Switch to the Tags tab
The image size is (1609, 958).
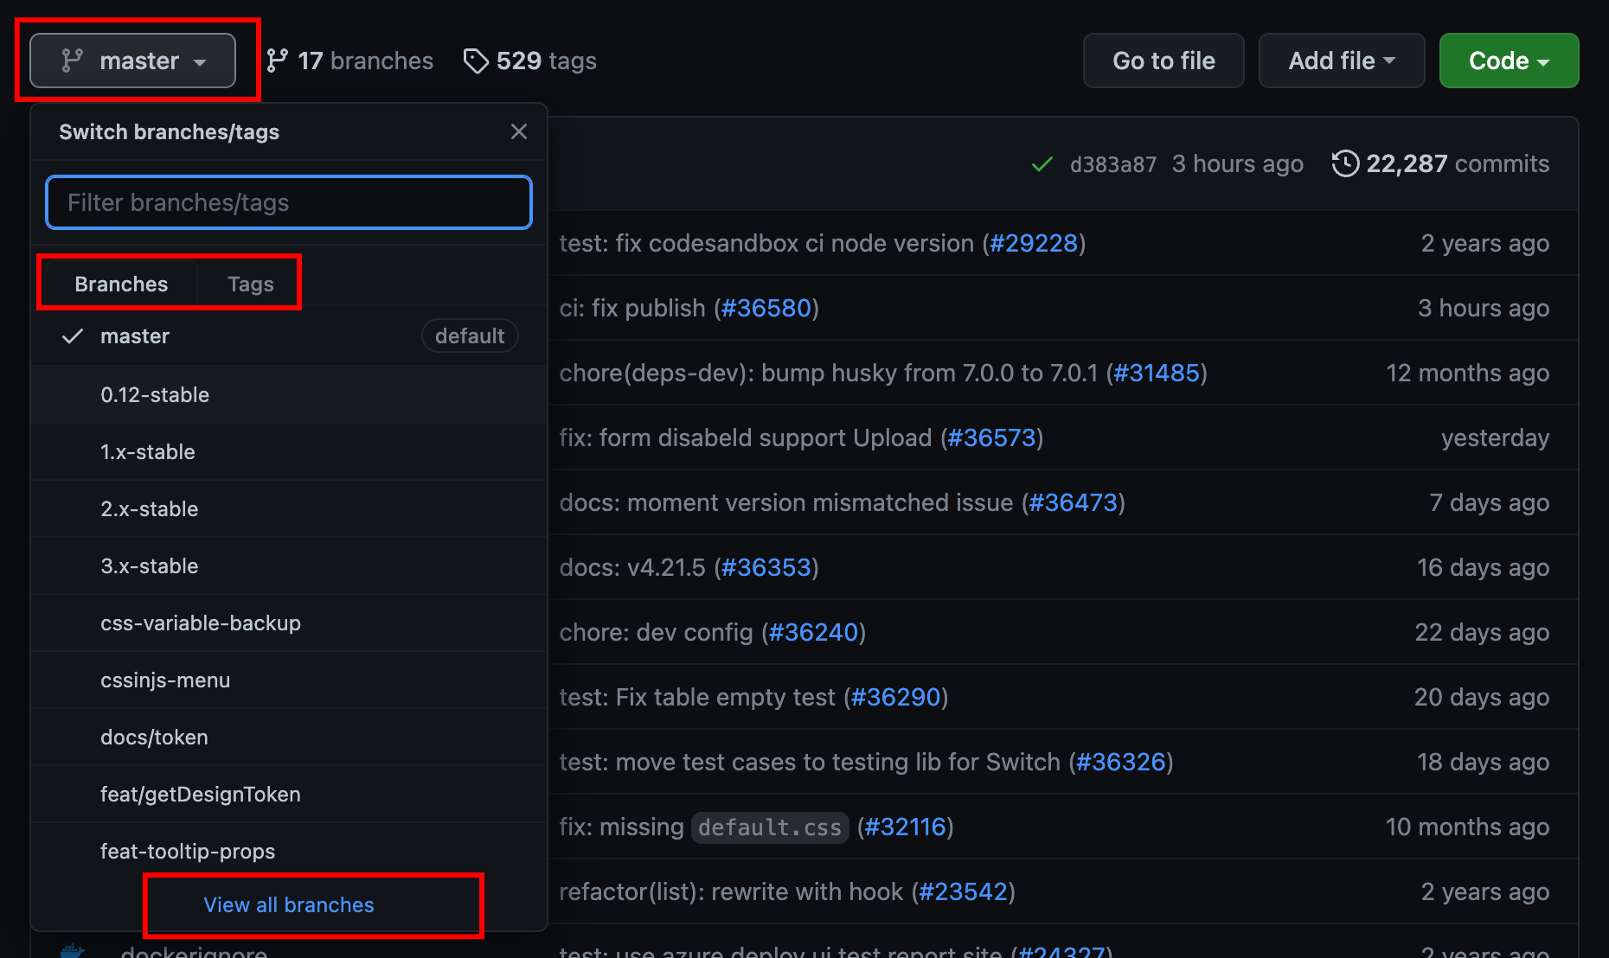pyautogui.click(x=250, y=284)
